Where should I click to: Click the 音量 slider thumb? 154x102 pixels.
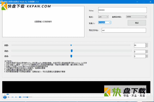pyautogui.click(x=71, y=45)
